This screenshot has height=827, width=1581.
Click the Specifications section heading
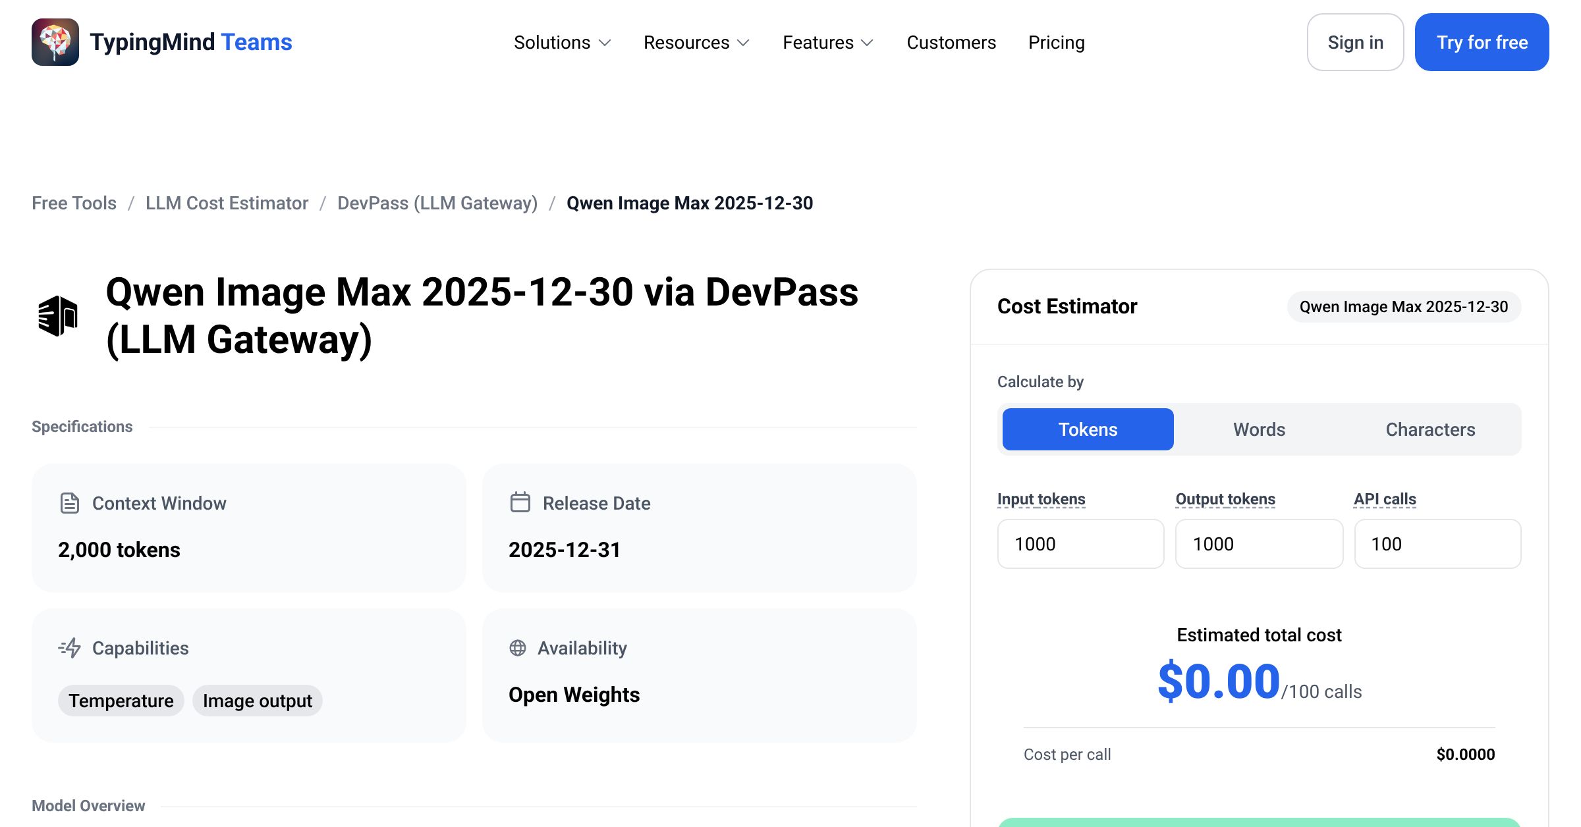point(82,427)
